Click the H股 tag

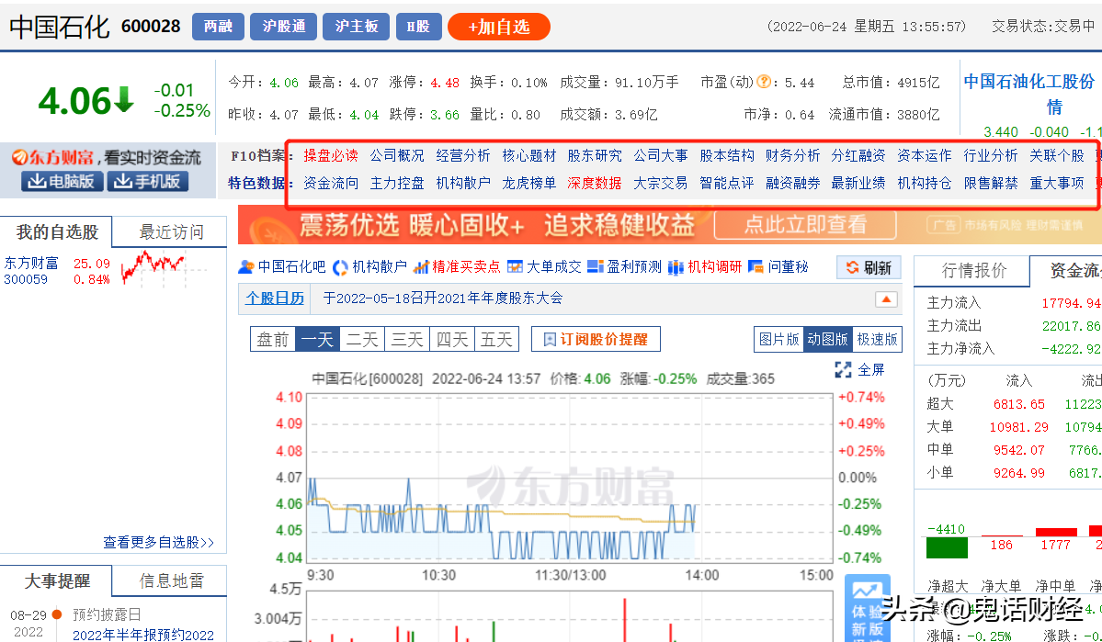418,27
